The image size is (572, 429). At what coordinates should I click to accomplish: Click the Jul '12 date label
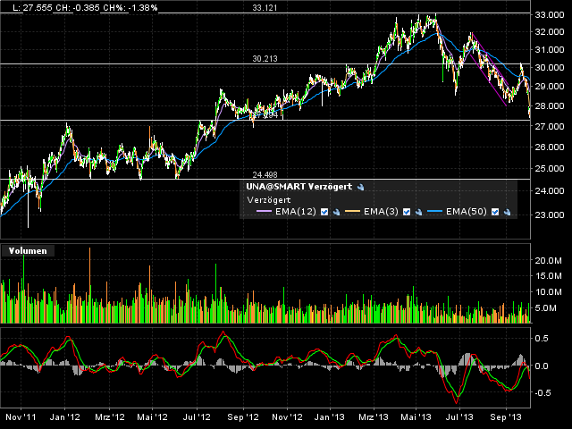197,417
